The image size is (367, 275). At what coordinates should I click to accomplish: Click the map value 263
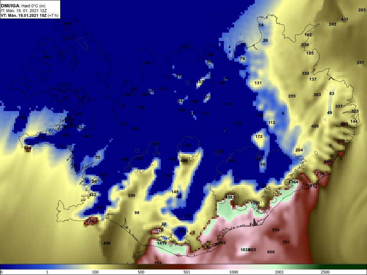point(362,10)
